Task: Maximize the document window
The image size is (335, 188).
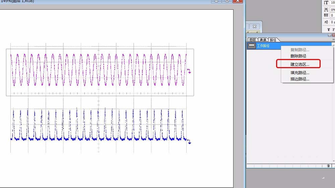Action: pos(227,1)
